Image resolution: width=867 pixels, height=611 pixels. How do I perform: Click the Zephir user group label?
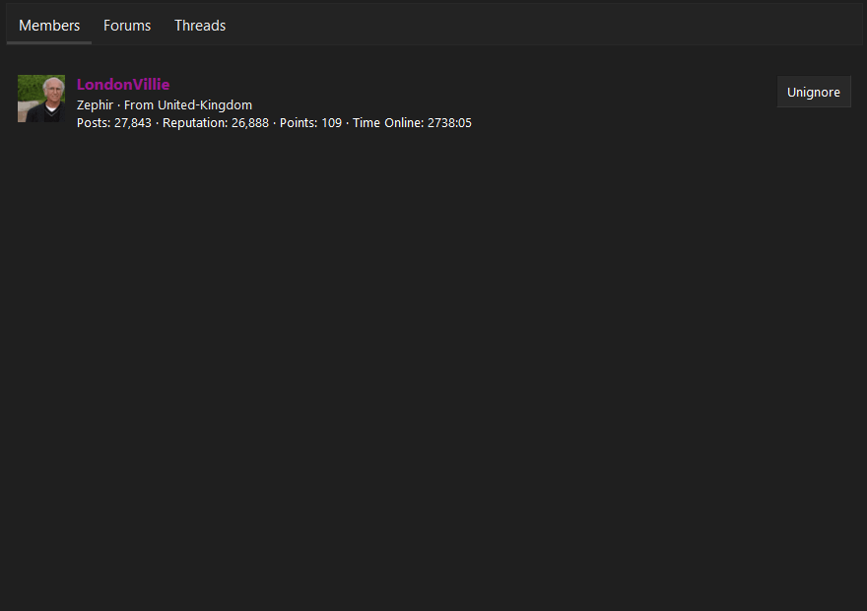pyautogui.click(x=95, y=104)
